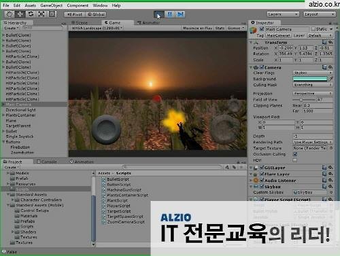Switch to the Animator tab
This screenshot has height=256, width=340.
pyautogui.click(x=148, y=23)
